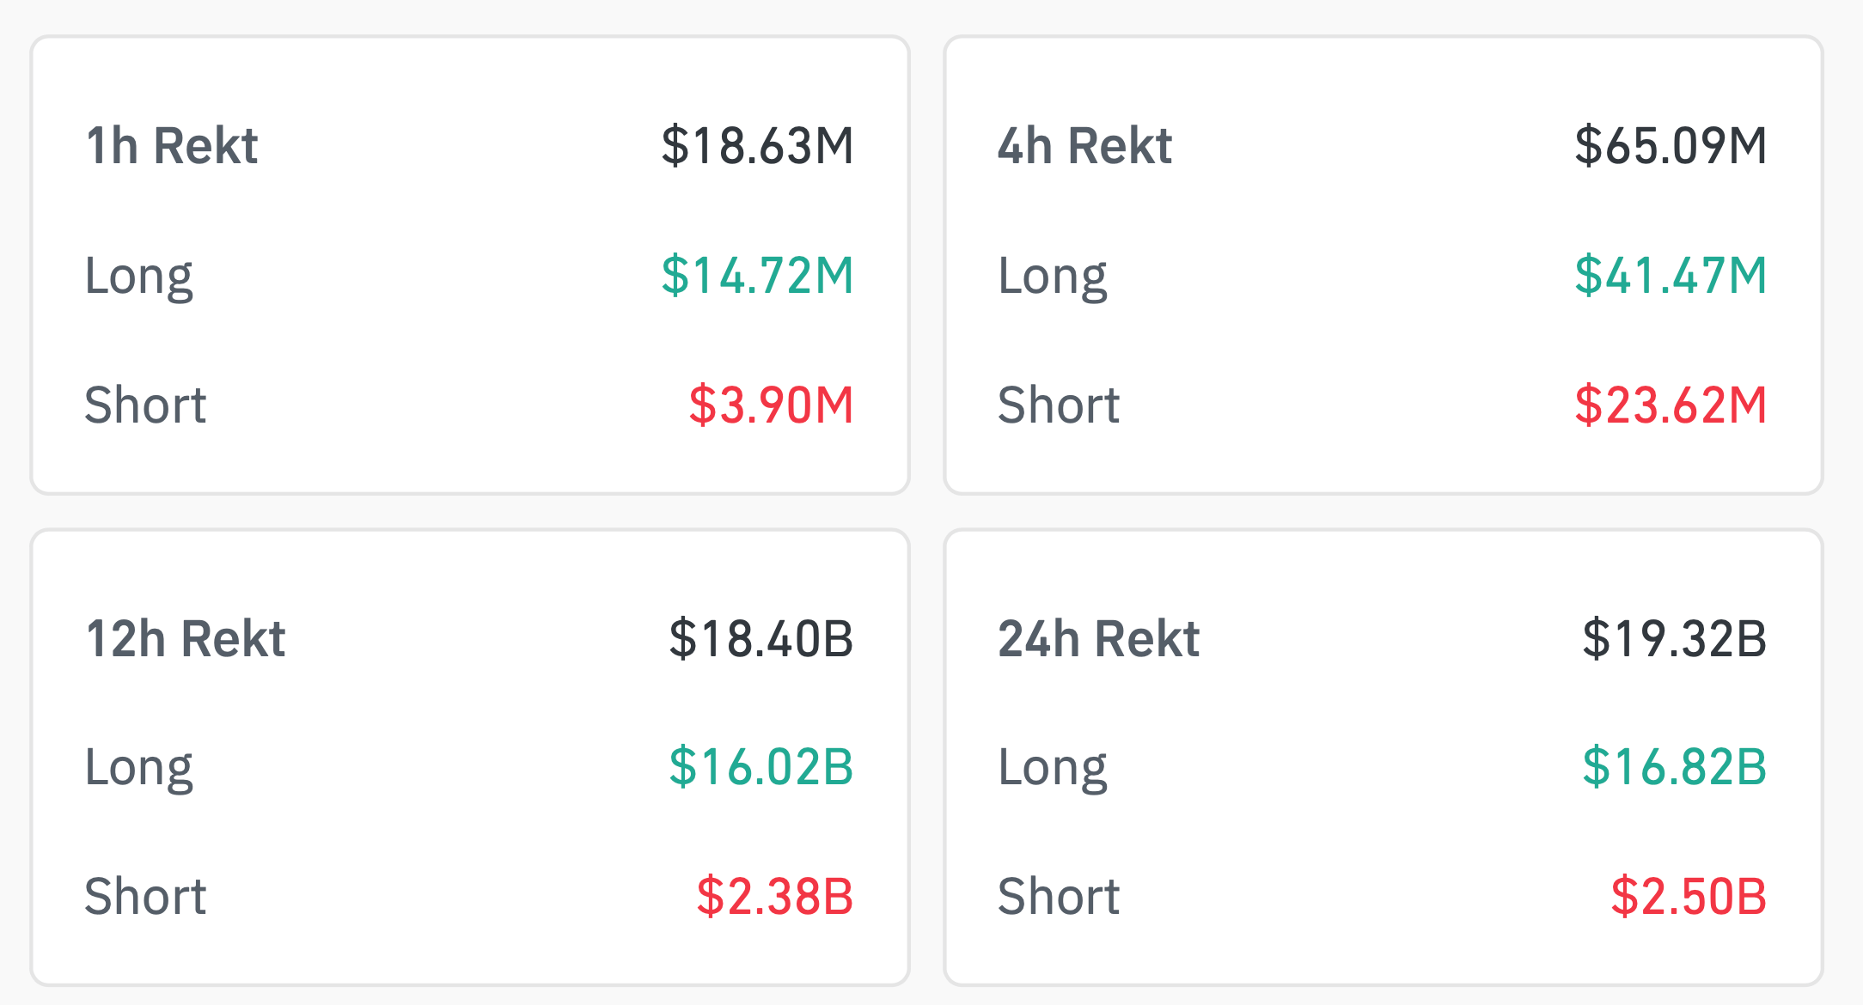This screenshot has width=1863, height=1005.
Task: Select the 12h Short amount $2.38B
Action: coord(774,896)
